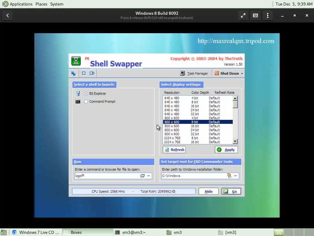Switch to vm3@vm3:~ terminal taskbar window
This screenshot has height=236, width=314.
pos(139,232)
